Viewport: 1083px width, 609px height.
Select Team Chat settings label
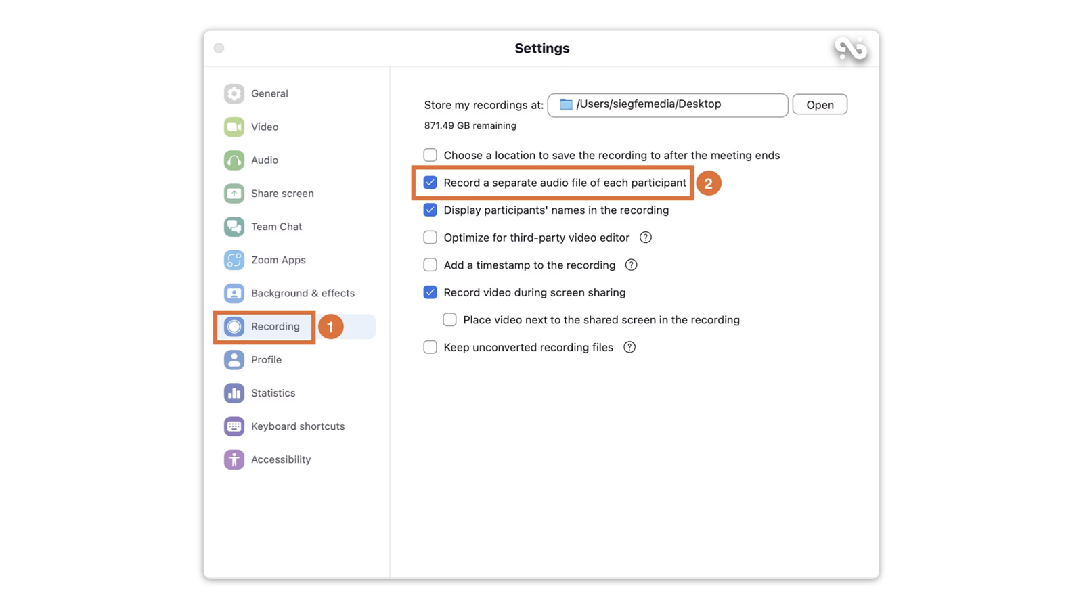coord(276,227)
